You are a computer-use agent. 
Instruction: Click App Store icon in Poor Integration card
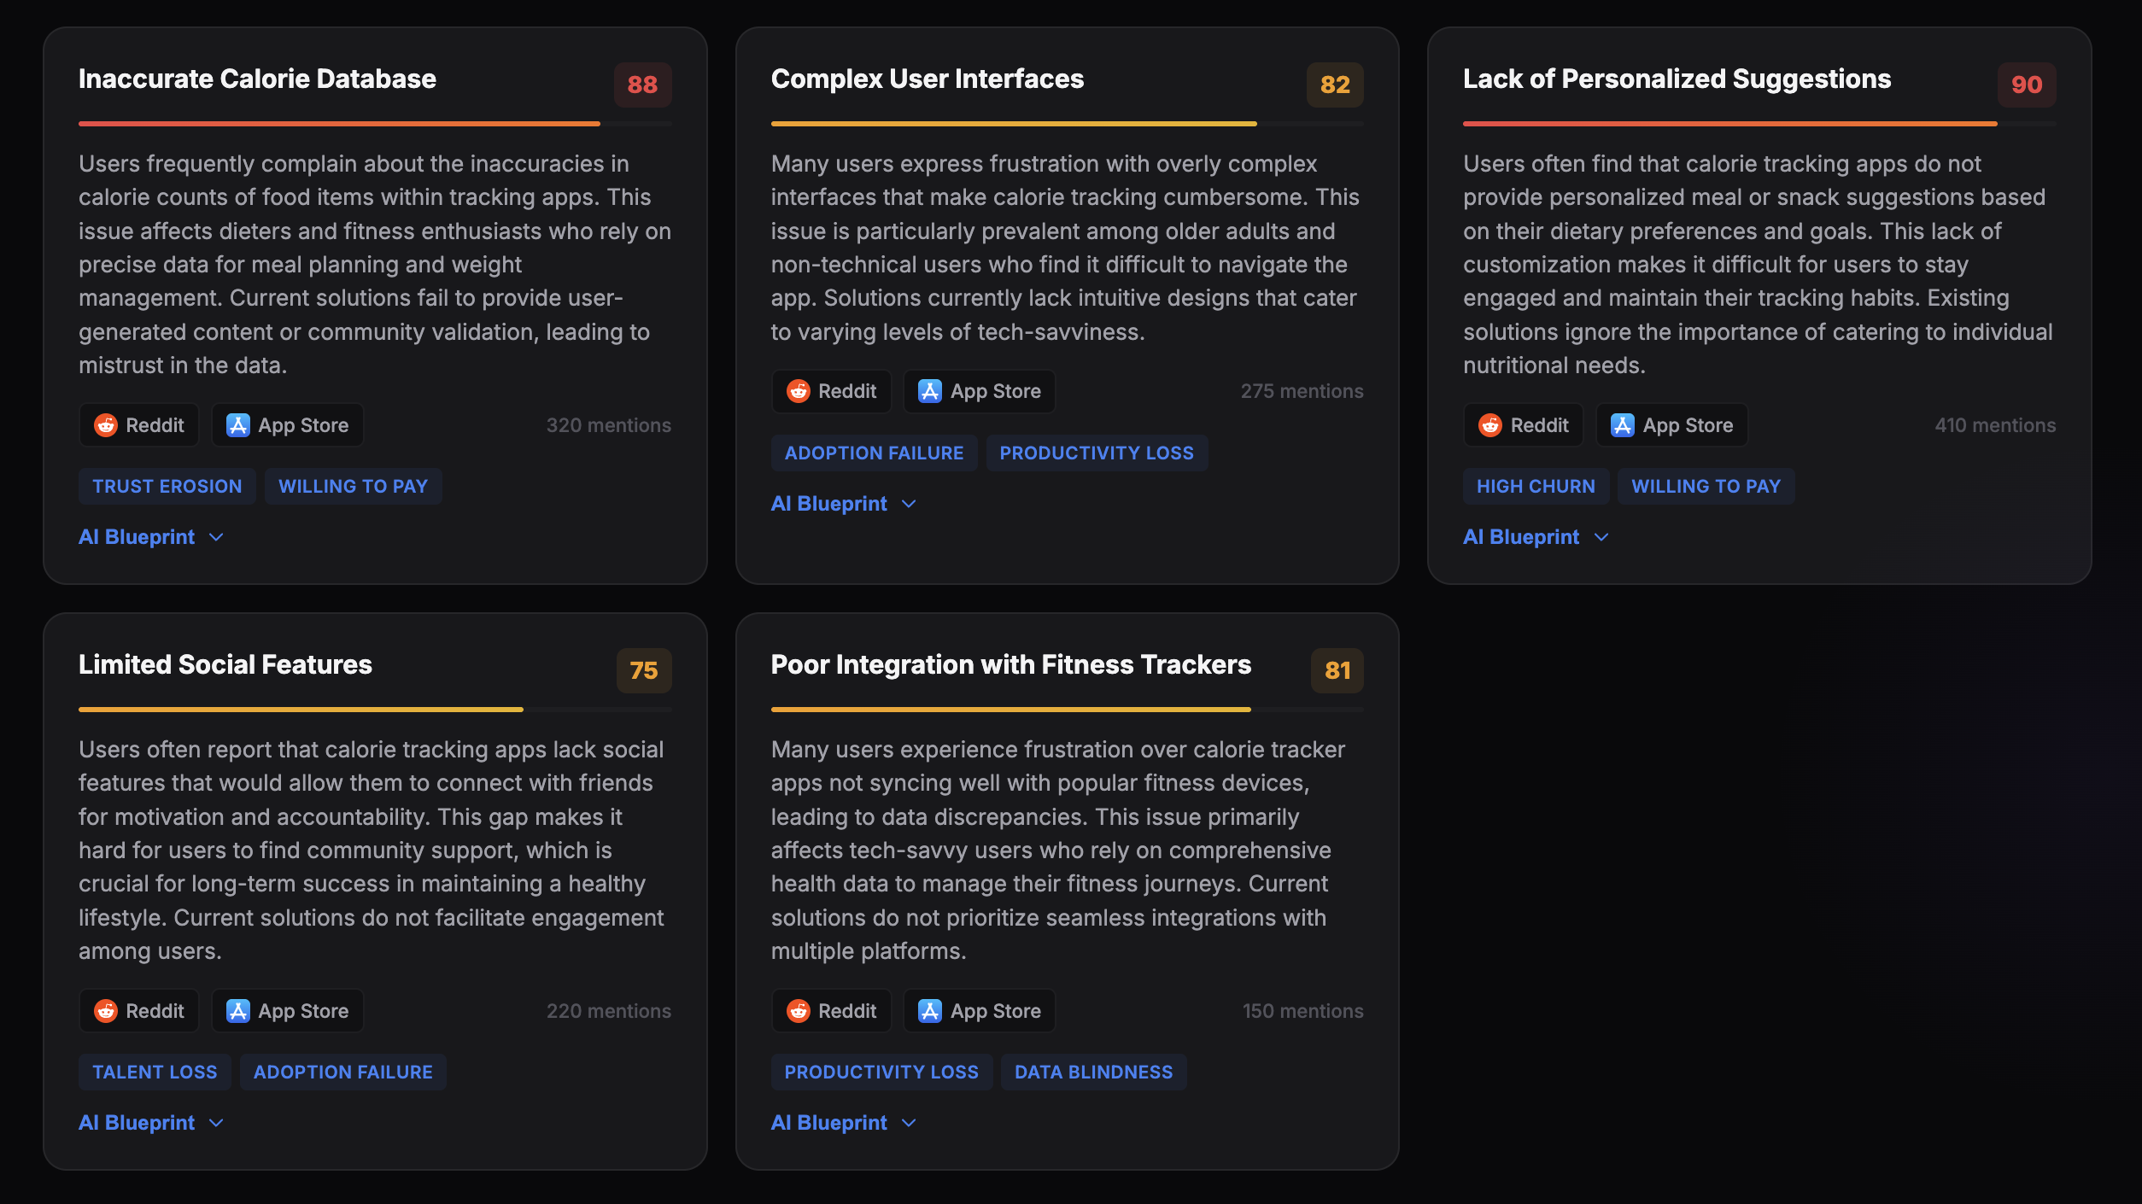pyautogui.click(x=930, y=1011)
